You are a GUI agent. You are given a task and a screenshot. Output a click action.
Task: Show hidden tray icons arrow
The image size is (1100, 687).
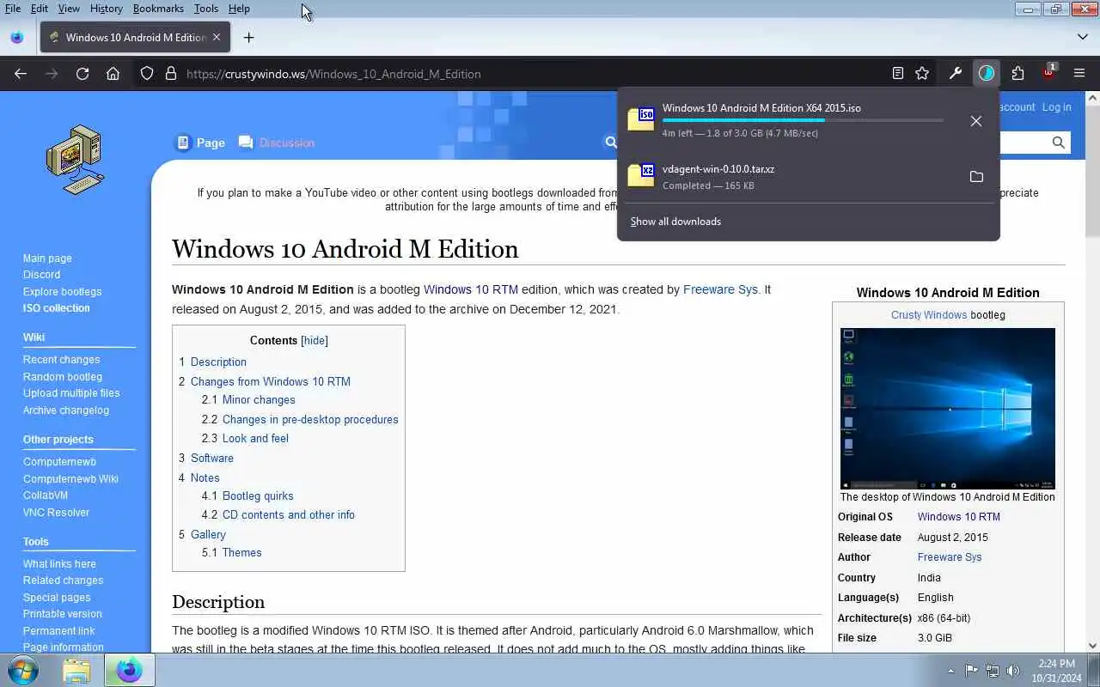point(950,671)
